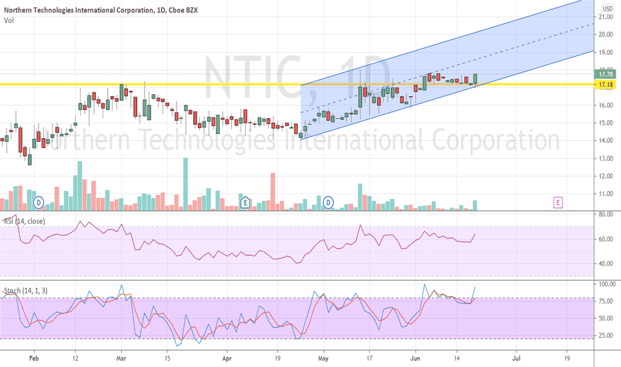The height and width of the screenshot is (367, 621).
Task: Select the Stoch (14, 1, 3) indicator label
Action: click(26, 291)
